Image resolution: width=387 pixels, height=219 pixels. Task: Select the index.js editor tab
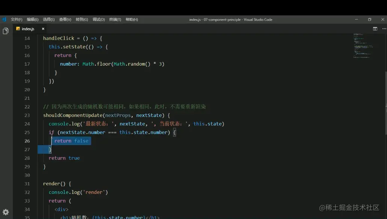(30, 29)
